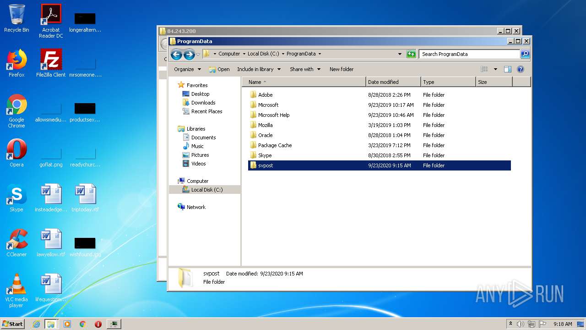586x330 pixels.
Task: Click the Chrome icon on the taskbar
Action: (83, 324)
